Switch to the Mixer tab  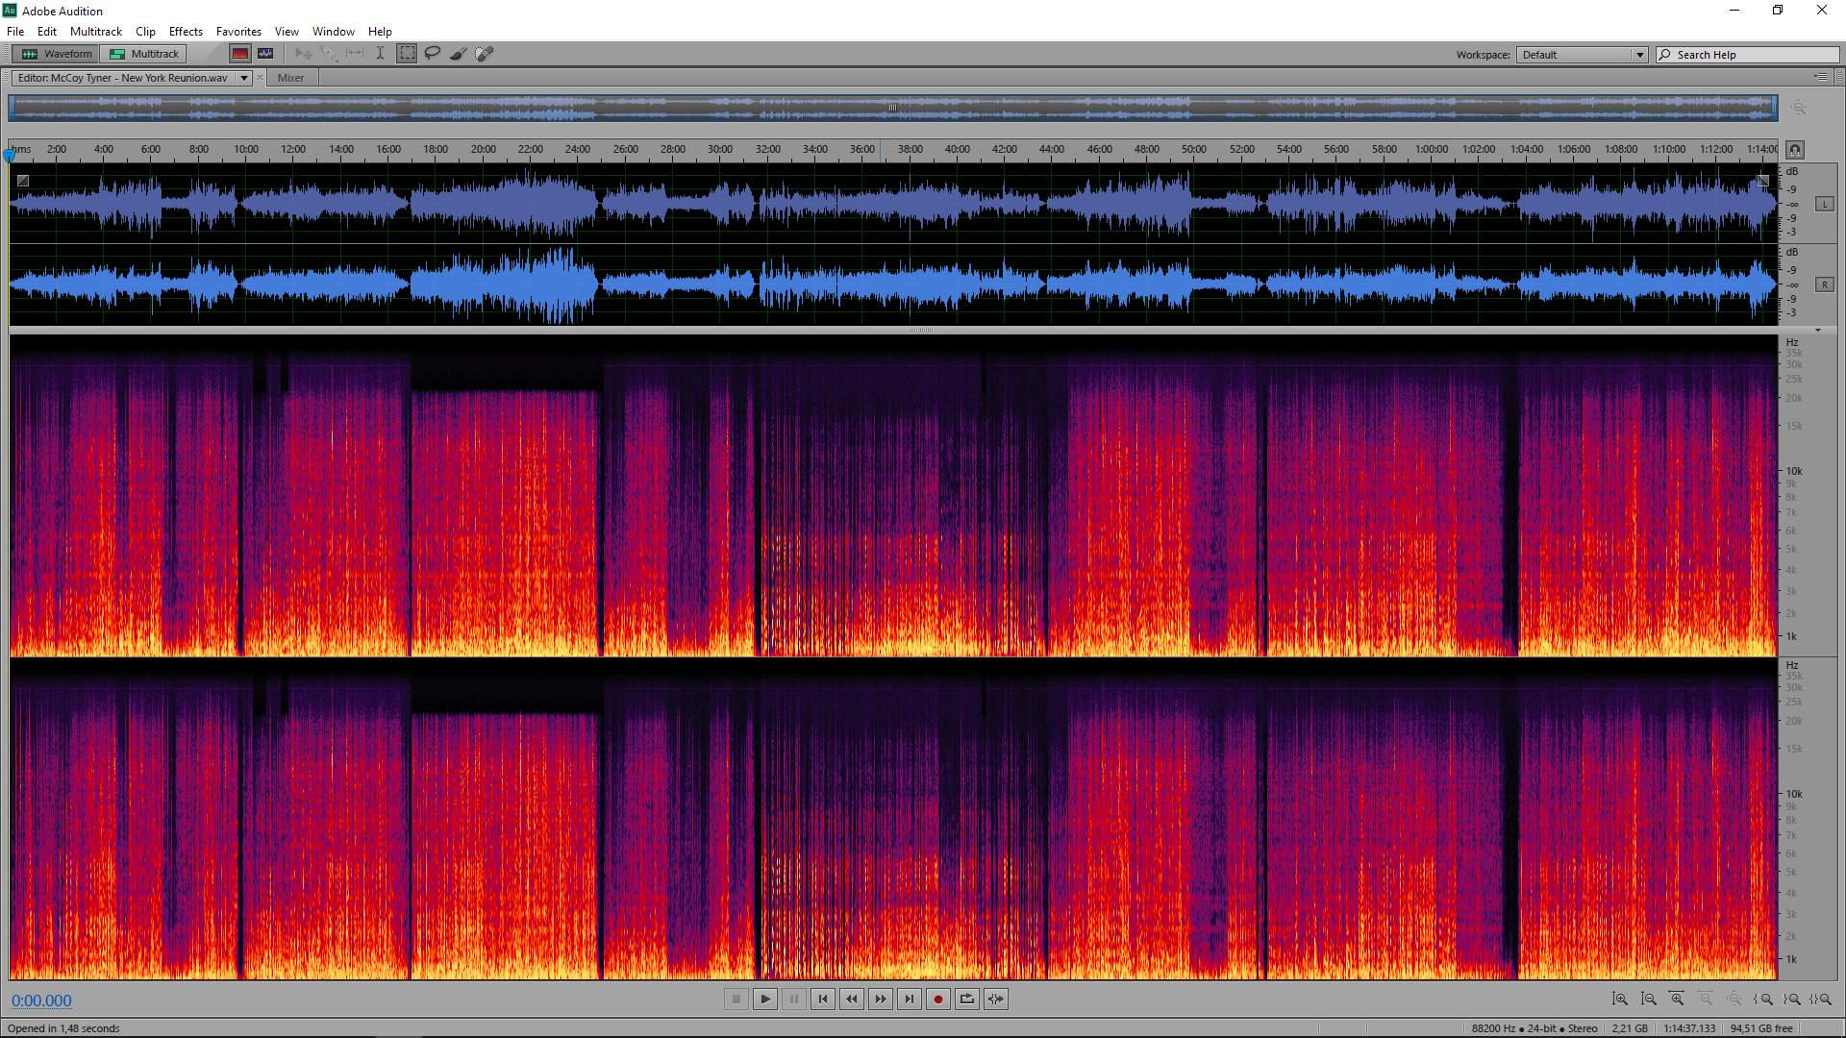point(290,78)
